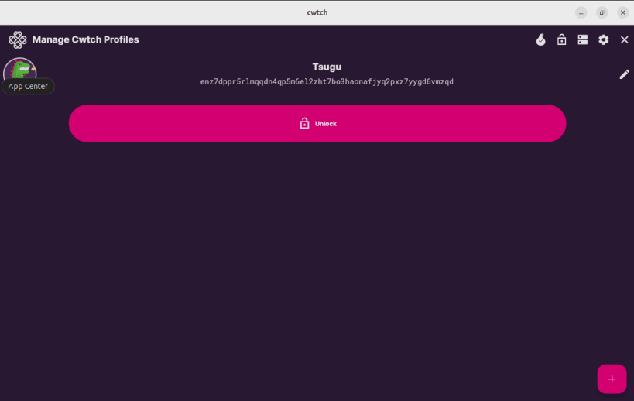Open the Tor status flame icon
The height and width of the screenshot is (401, 634).
(540, 39)
